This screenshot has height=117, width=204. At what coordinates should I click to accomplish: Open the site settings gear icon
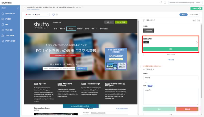coord(3,30)
